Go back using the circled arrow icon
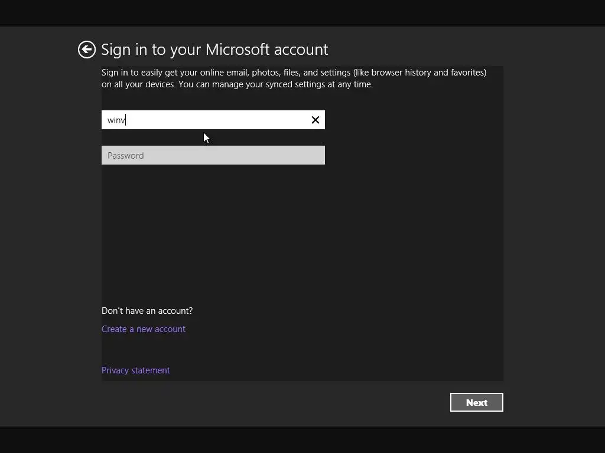The image size is (605, 453). [86, 50]
